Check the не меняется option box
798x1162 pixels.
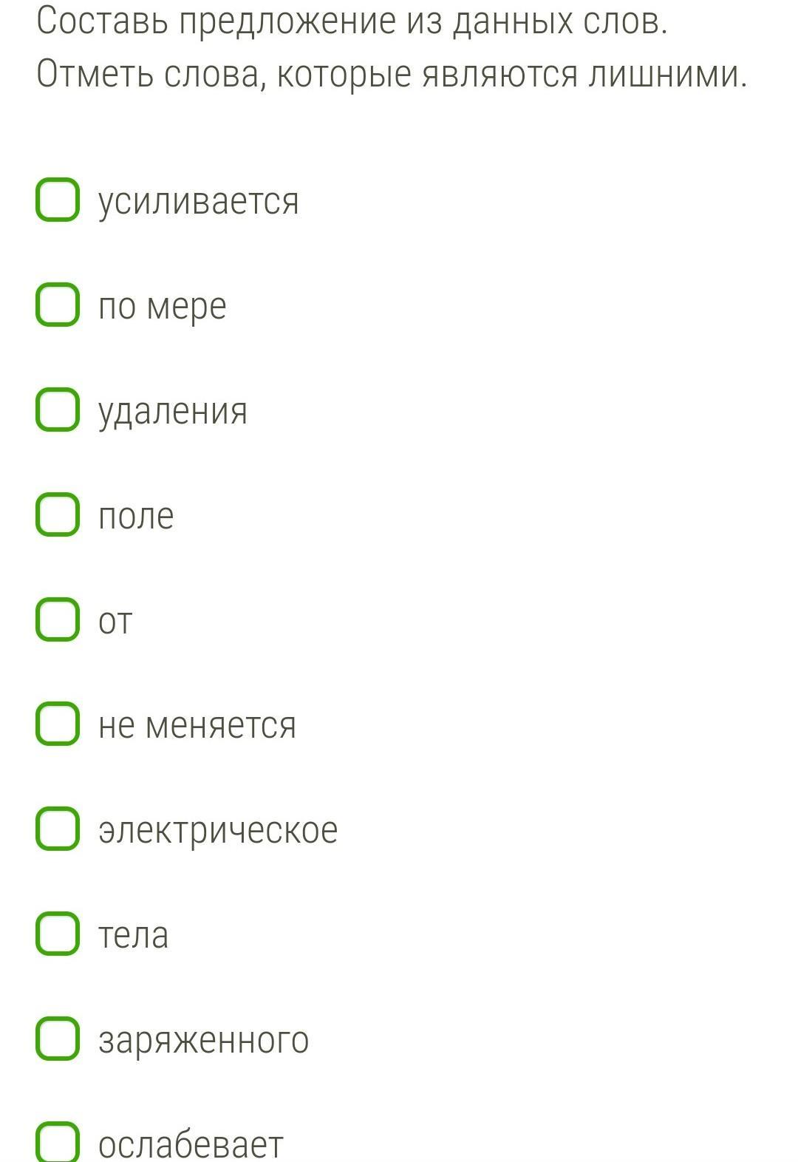[58, 724]
